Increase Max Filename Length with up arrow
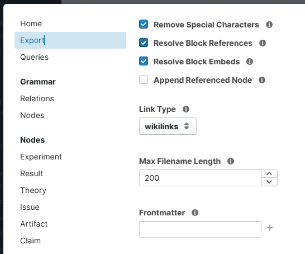The width and height of the screenshot is (305, 254). click(269, 174)
